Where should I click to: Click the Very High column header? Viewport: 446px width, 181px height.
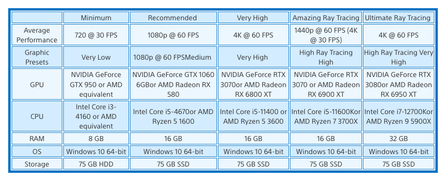[x=253, y=17]
